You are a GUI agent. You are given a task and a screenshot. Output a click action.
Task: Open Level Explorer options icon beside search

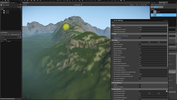(x=21, y=37)
